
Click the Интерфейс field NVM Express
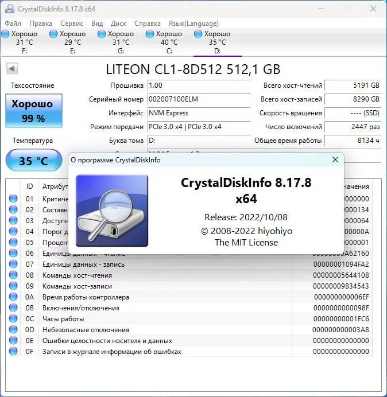click(x=199, y=113)
